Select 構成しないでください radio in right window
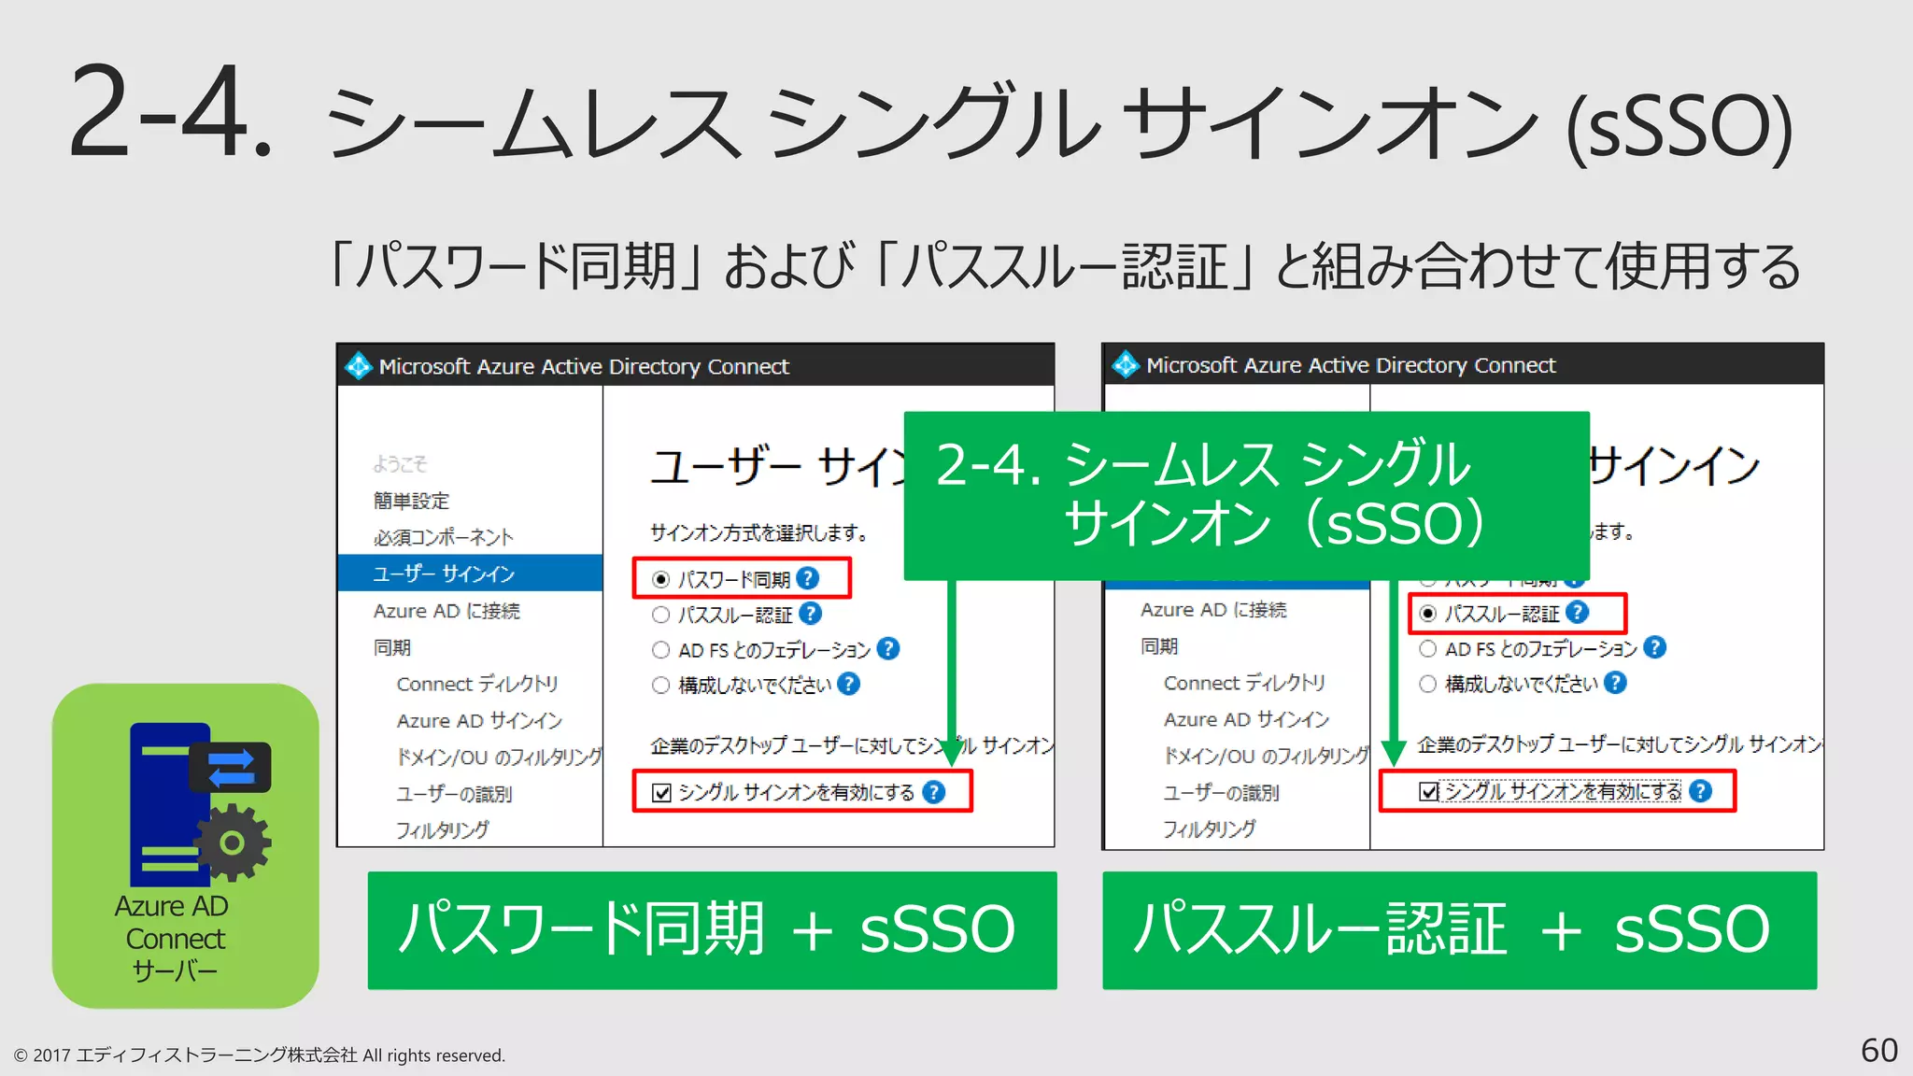The height and width of the screenshot is (1076, 1913). pyautogui.click(x=1428, y=684)
